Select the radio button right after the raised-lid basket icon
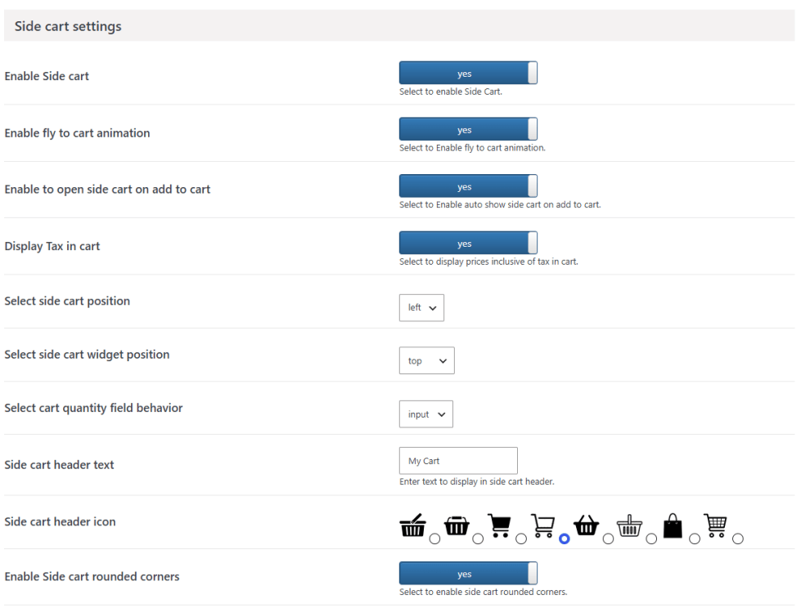The width and height of the screenshot is (801, 608). point(434,539)
